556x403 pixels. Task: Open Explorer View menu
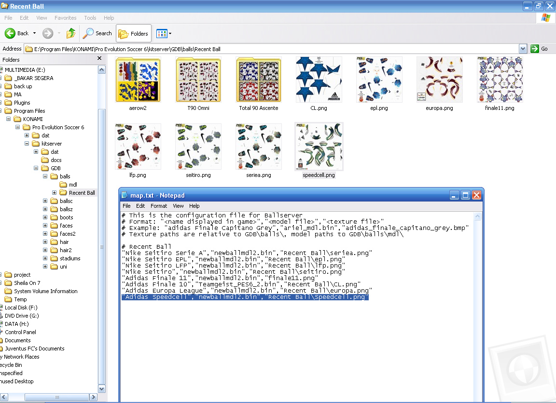point(42,18)
